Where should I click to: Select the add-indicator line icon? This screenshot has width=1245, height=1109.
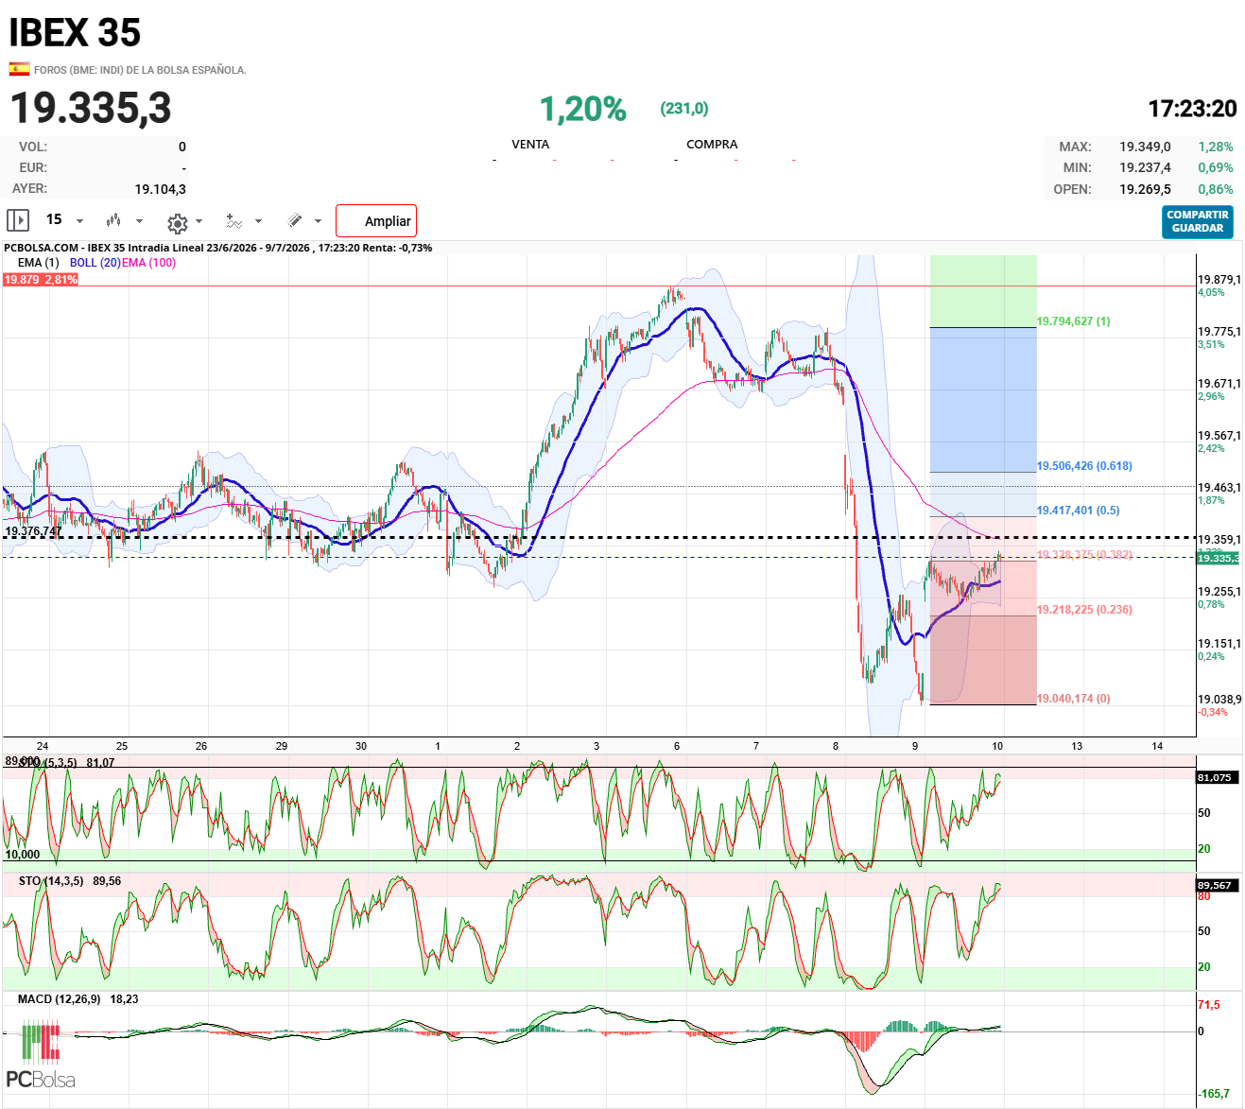tap(233, 221)
